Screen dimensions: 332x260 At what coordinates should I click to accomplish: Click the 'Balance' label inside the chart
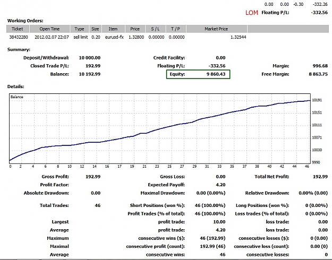(x=16, y=97)
